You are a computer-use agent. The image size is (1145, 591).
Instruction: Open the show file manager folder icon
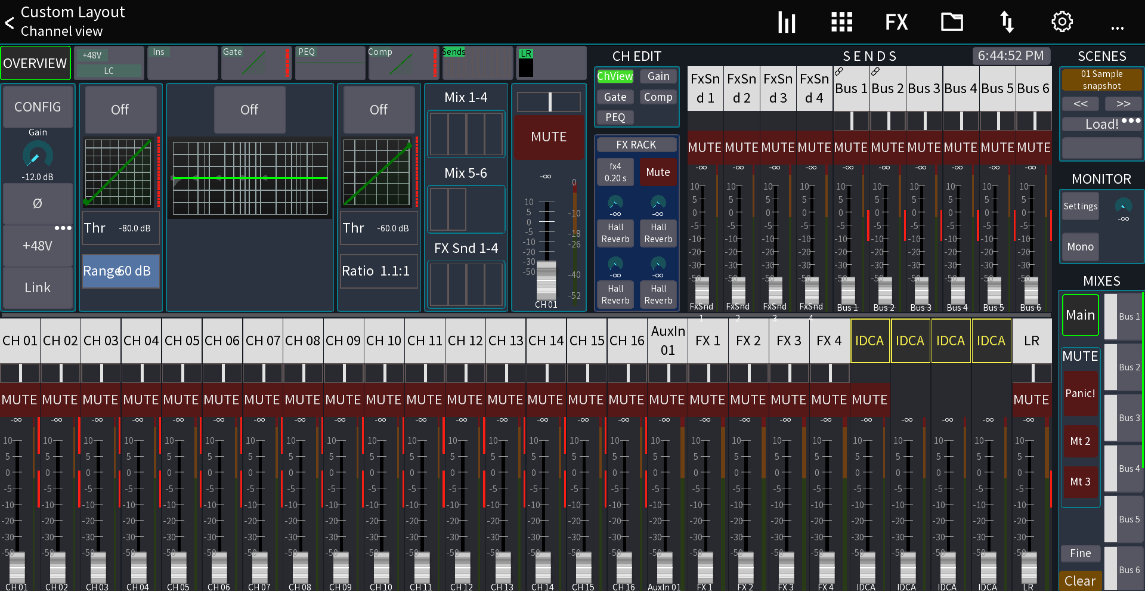pyautogui.click(x=951, y=21)
